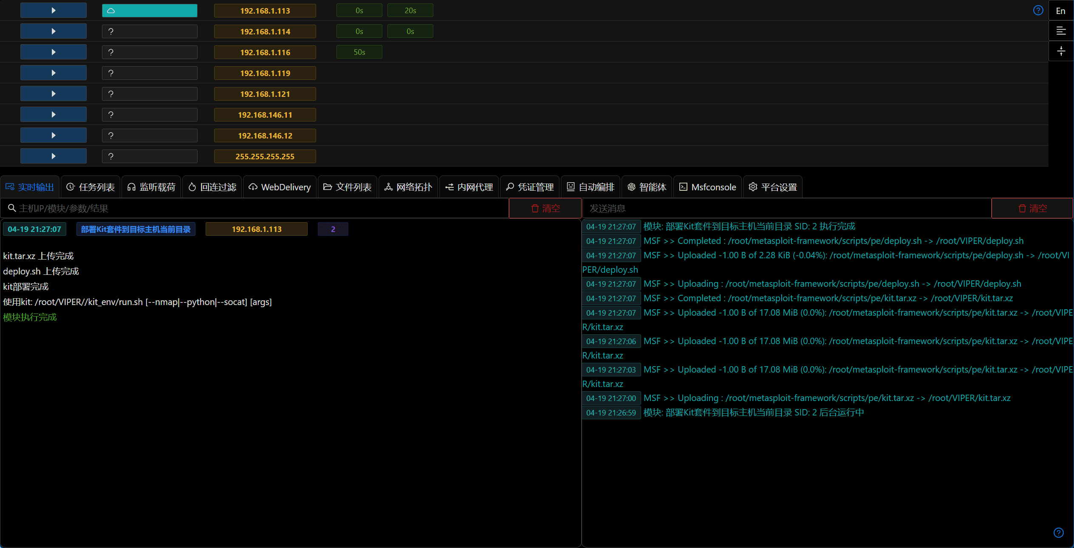The height and width of the screenshot is (548, 1074).
Task: Click the 04-19 21:27:07 timestamp in module output
Action: click(x=34, y=229)
